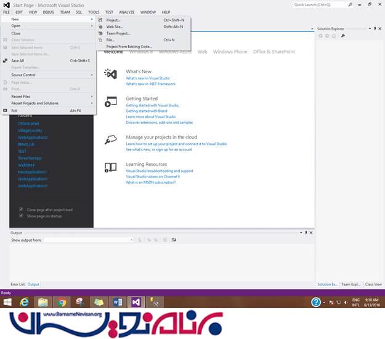Pin the Output panel with auto-hide icon
The width and height of the screenshot is (385, 339).
coord(306,232)
